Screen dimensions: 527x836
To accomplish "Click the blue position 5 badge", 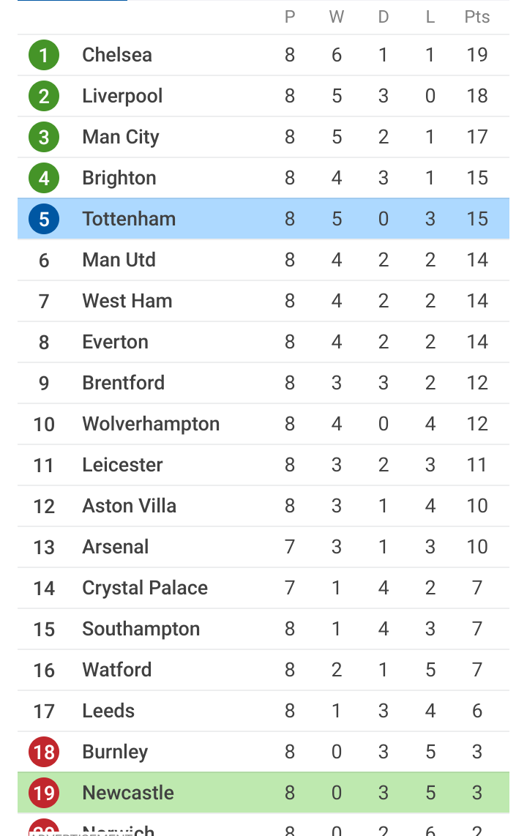I will pyautogui.click(x=44, y=219).
